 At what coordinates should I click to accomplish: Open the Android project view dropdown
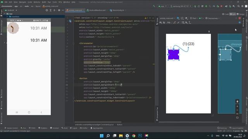tap(11, 10)
